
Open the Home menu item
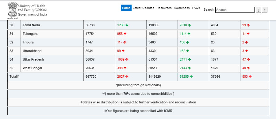coord(126,8)
